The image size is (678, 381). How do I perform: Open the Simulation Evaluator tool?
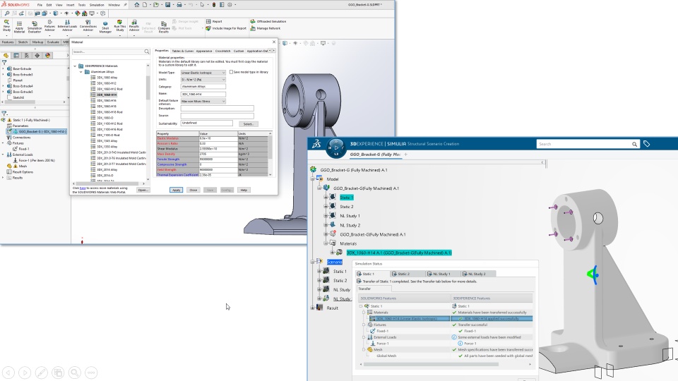(x=35, y=27)
